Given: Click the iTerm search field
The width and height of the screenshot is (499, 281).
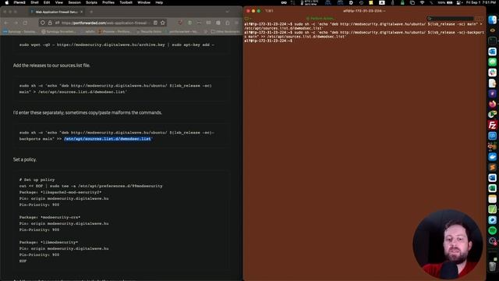Looking at the screenshot, I should tap(451, 19).
